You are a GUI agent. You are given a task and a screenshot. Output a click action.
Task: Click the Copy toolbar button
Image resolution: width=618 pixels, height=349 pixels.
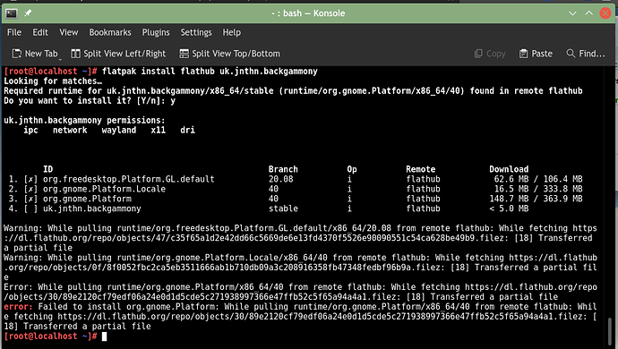(490, 54)
